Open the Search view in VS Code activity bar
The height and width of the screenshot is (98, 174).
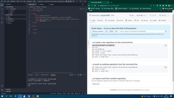[2, 14]
